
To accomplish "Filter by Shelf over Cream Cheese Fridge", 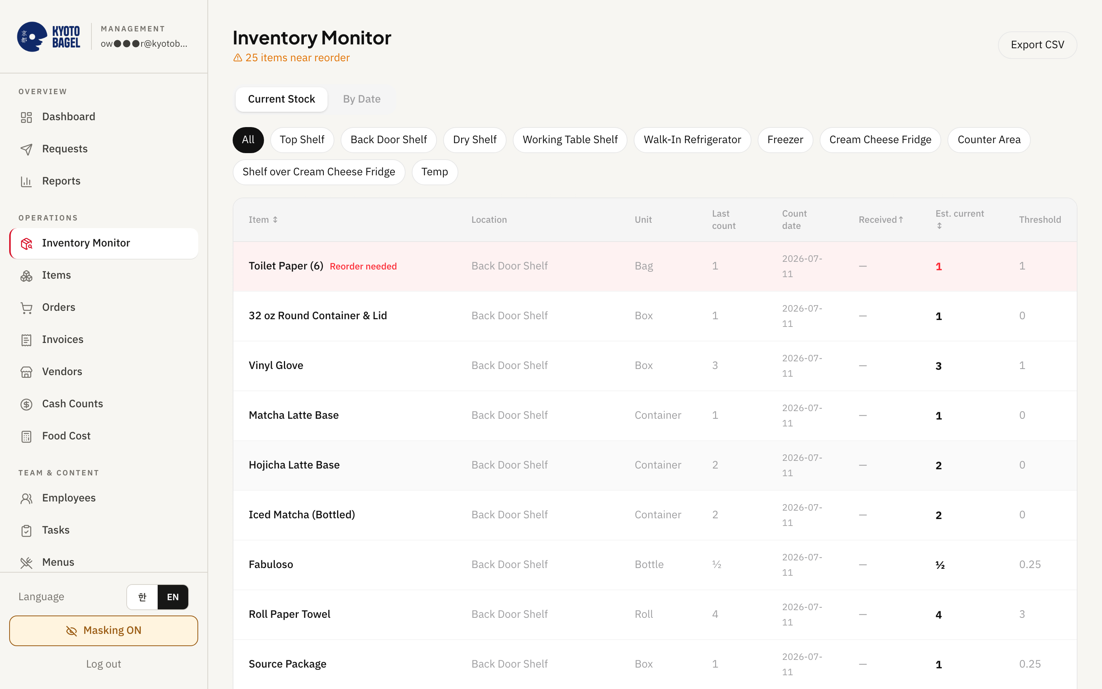I will 319,172.
